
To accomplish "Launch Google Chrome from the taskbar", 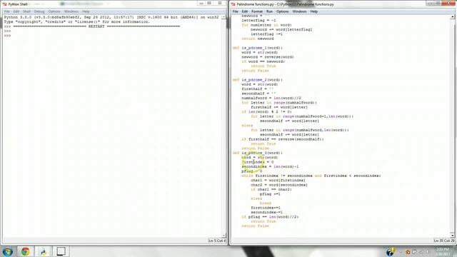I will pos(26,251).
